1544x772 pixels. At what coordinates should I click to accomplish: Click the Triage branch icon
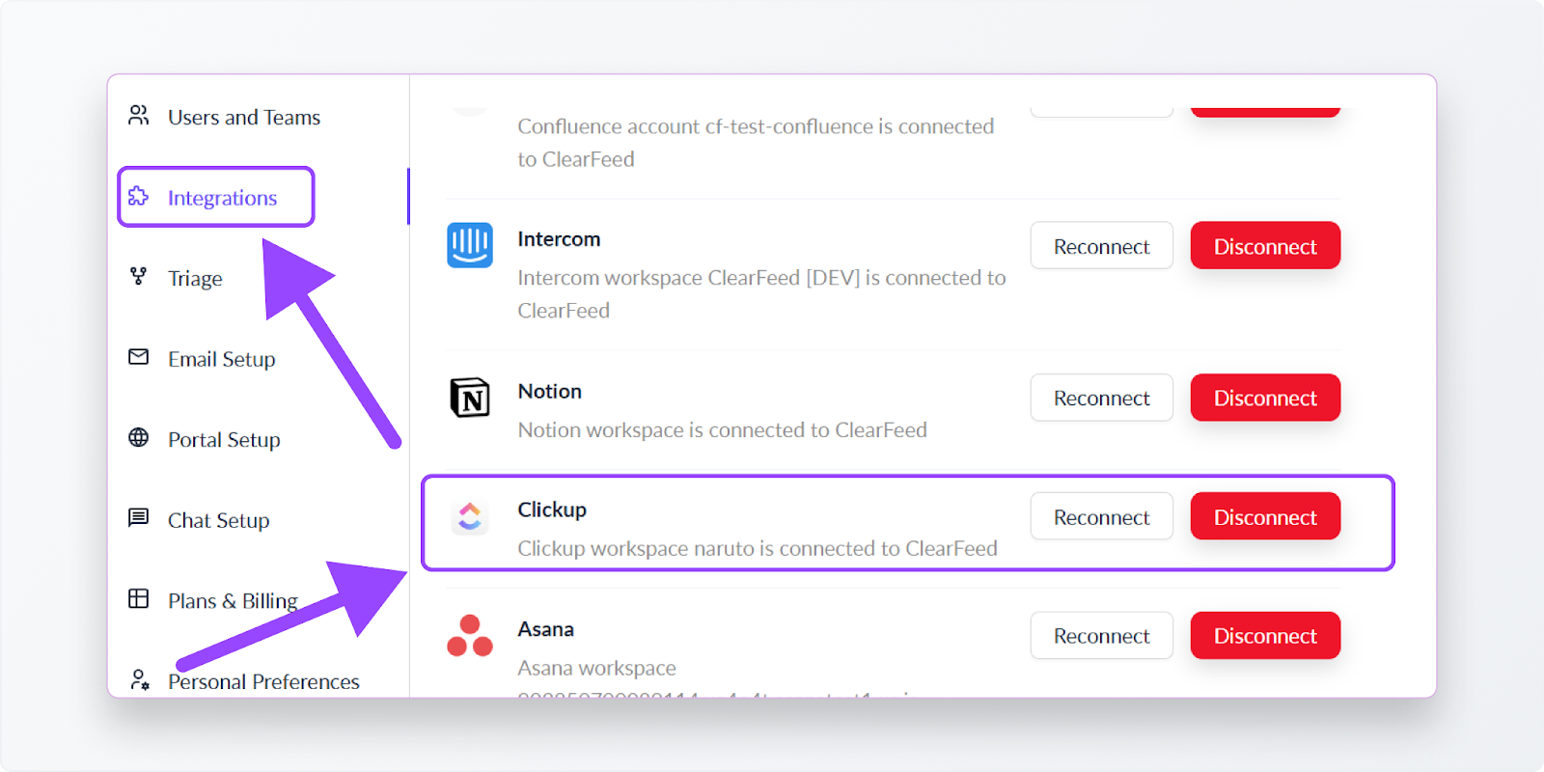click(x=139, y=277)
